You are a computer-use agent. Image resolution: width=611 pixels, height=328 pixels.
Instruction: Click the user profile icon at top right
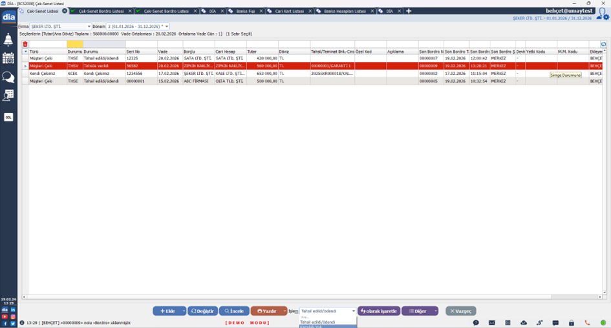click(x=602, y=14)
